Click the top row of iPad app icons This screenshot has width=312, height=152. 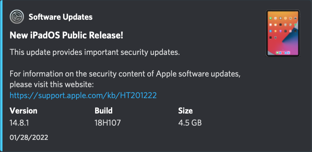pyautogui.click(x=283, y=18)
